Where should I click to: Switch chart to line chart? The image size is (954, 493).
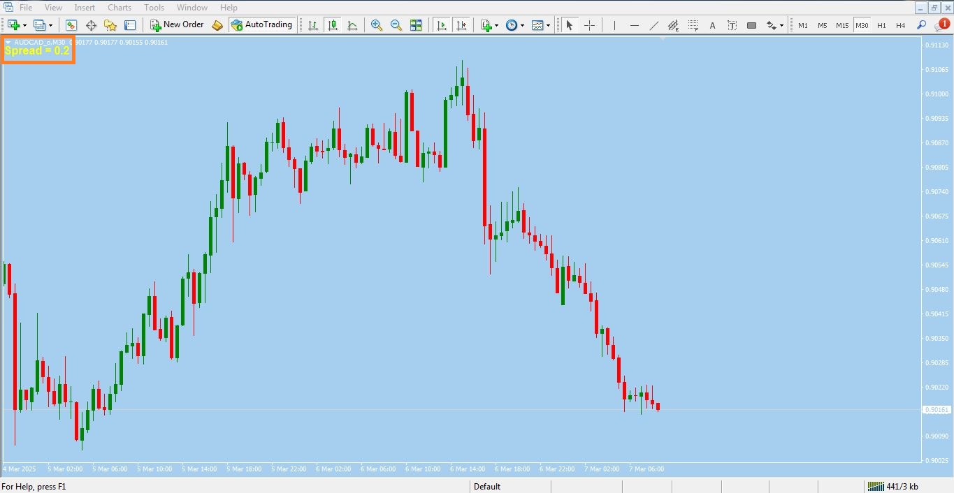(x=352, y=25)
